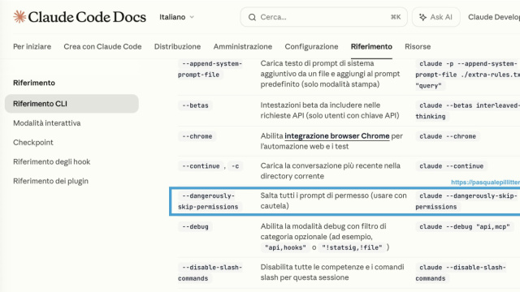Click the sparkle icon in Ask AI
The image size is (520, 292).
[422, 17]
